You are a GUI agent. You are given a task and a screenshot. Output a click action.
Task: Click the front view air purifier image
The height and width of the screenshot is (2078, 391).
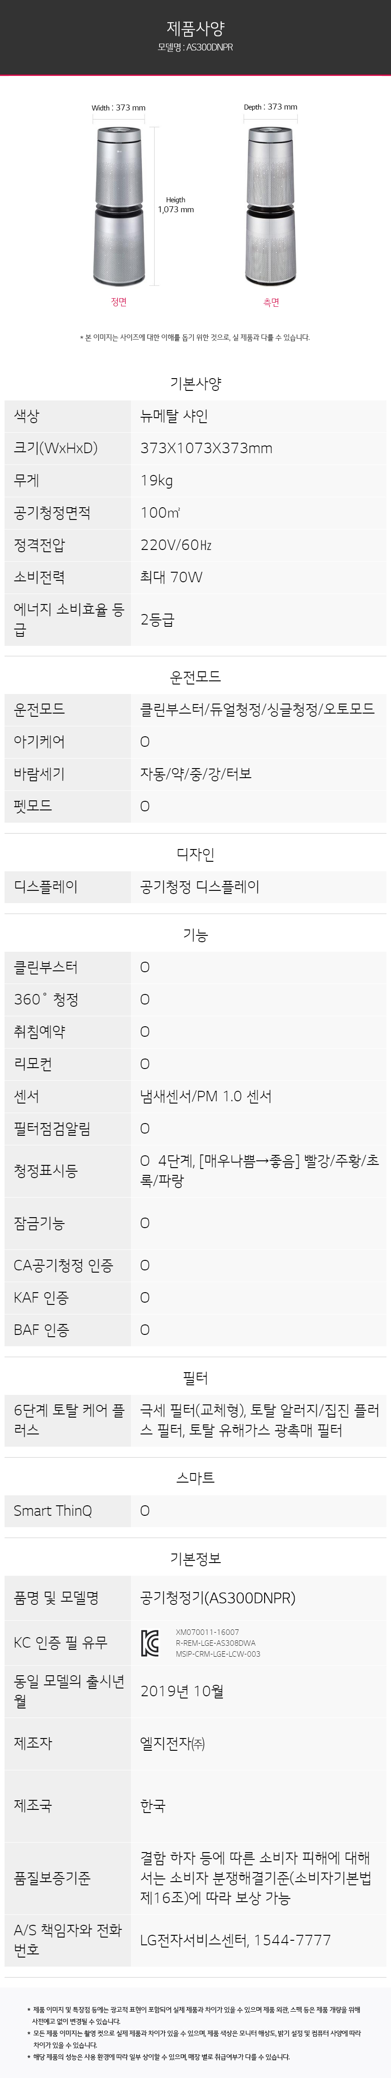tap(119, 207)
